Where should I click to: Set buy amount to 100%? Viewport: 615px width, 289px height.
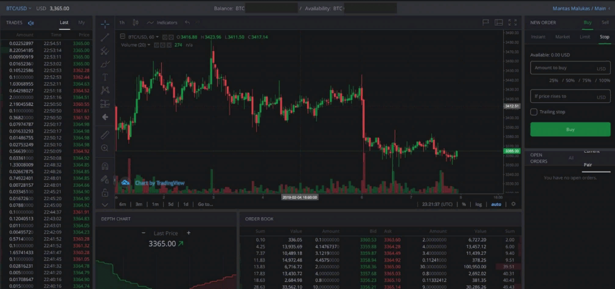[604, 80]
